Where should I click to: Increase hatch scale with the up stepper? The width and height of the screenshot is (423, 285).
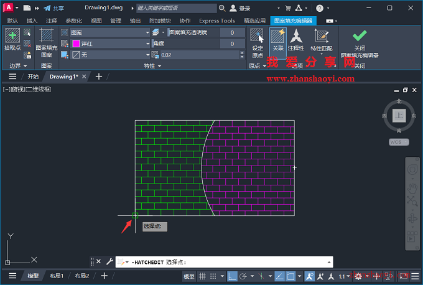[242, 53]
